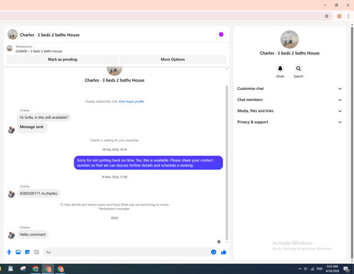The image size is (354, 274).
Task: Click the Marketplace label in listing bar
Action: (24, 47)
